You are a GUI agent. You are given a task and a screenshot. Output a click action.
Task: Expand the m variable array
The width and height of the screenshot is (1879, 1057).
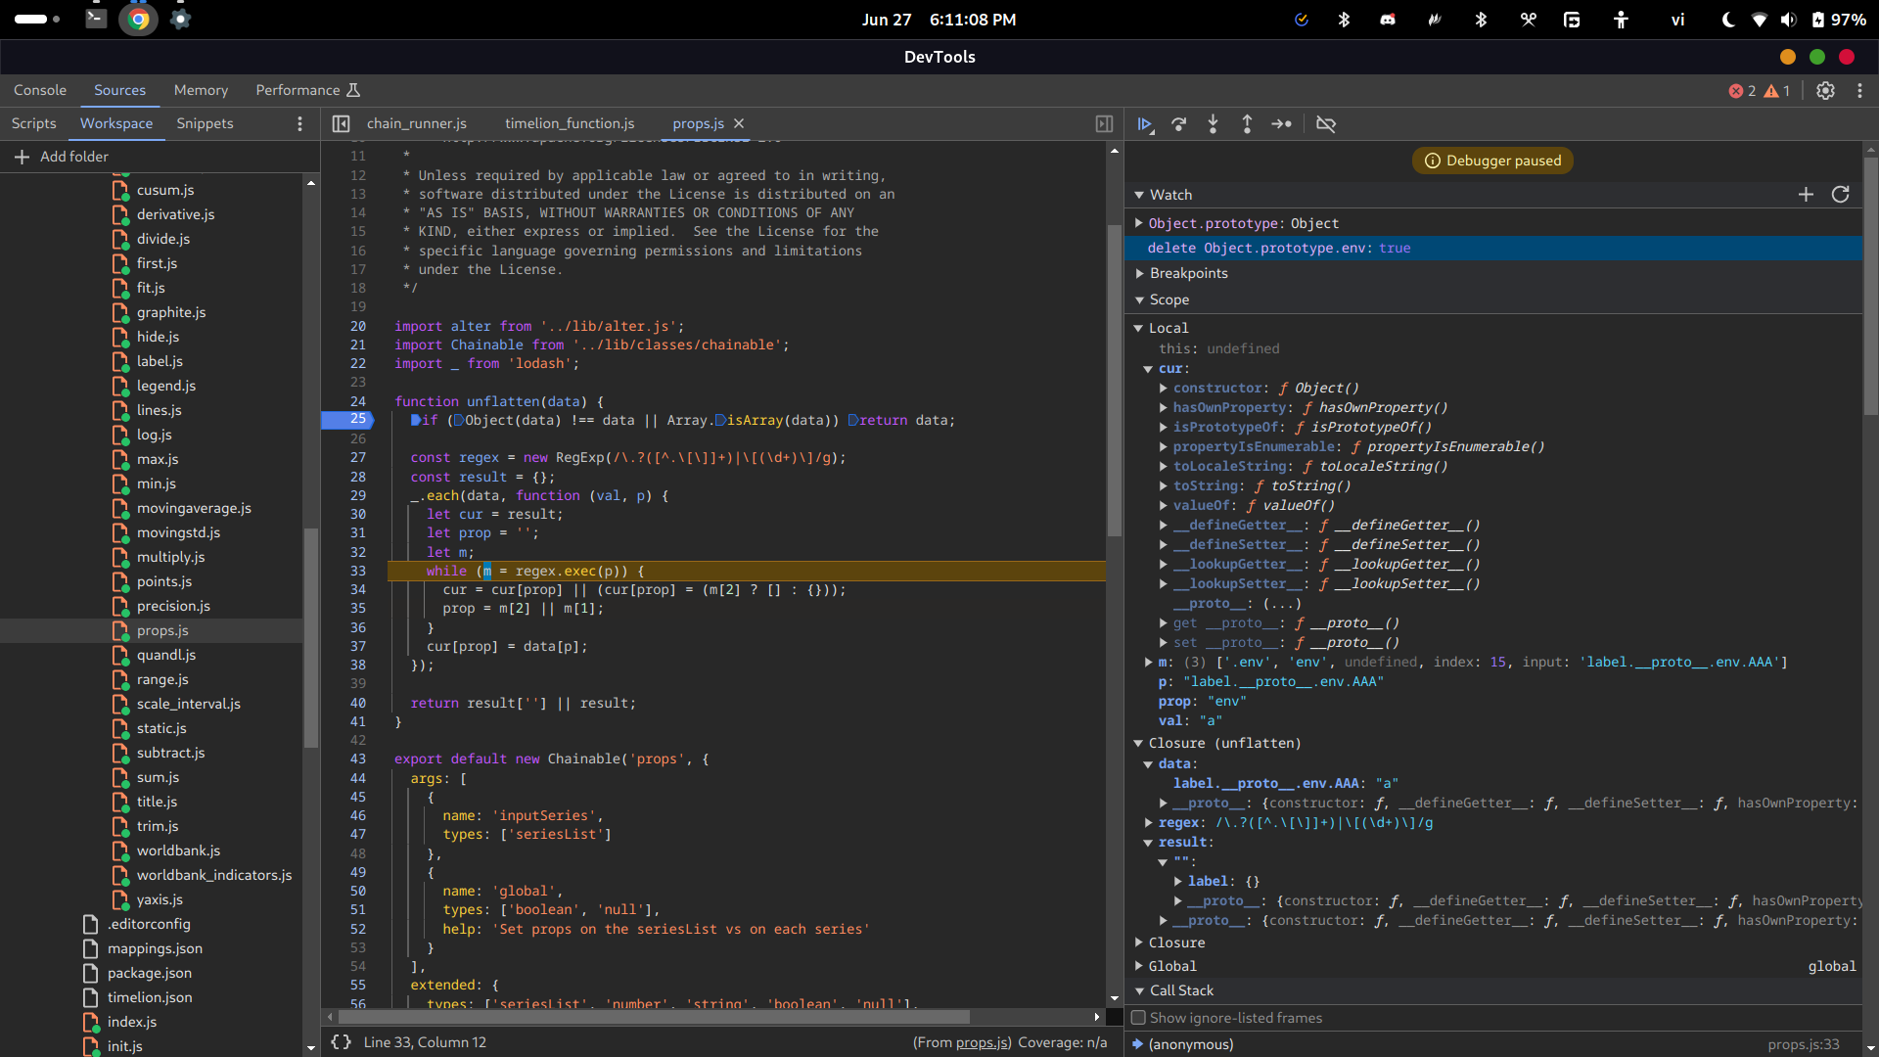pos(1148,663)
